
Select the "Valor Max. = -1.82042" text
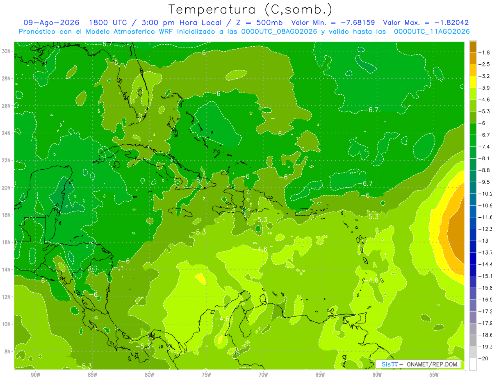tap(426, 23)
